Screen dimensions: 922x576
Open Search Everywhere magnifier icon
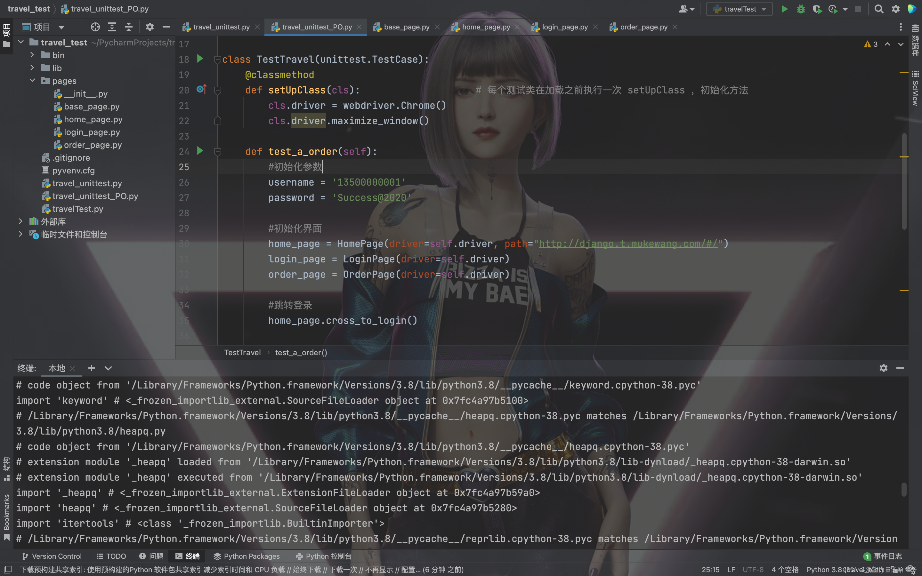tap(878, 9)
